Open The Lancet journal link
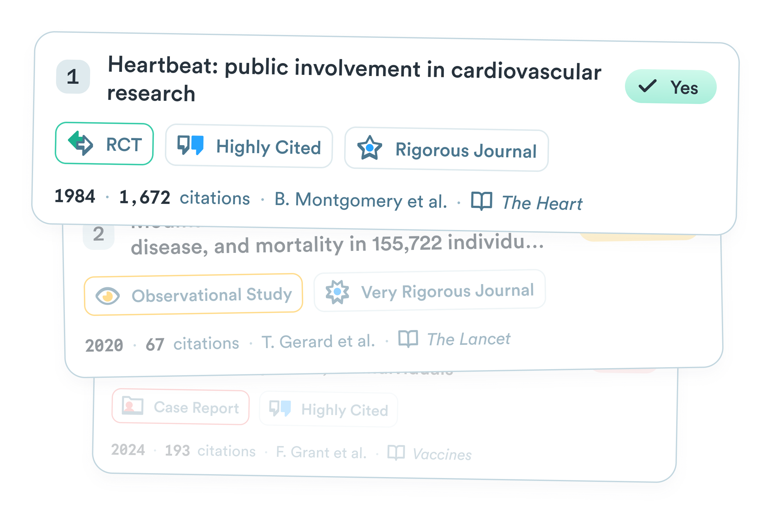This screenshot has height=514, width=771. coord(469,339)
